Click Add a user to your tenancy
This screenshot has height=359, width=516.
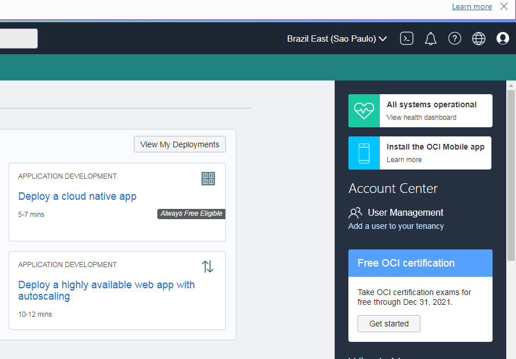[396, 226]
